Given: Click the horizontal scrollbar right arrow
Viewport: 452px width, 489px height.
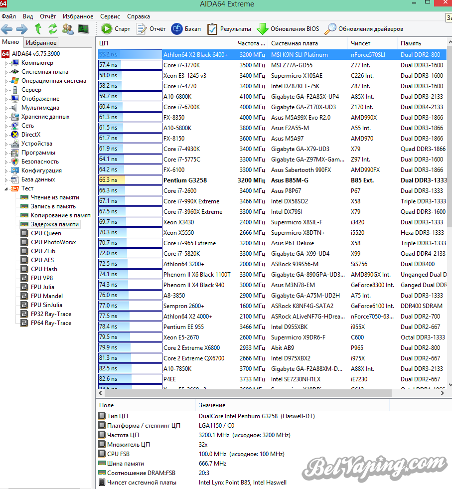Looking at the screenshot, I should tap(443, 393).
